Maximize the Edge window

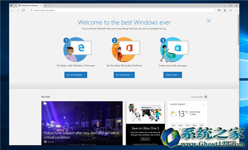[x=230, y=5]
